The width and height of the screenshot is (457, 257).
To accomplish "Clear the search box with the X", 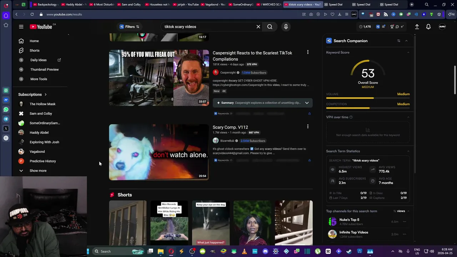I will coord(258,27).
